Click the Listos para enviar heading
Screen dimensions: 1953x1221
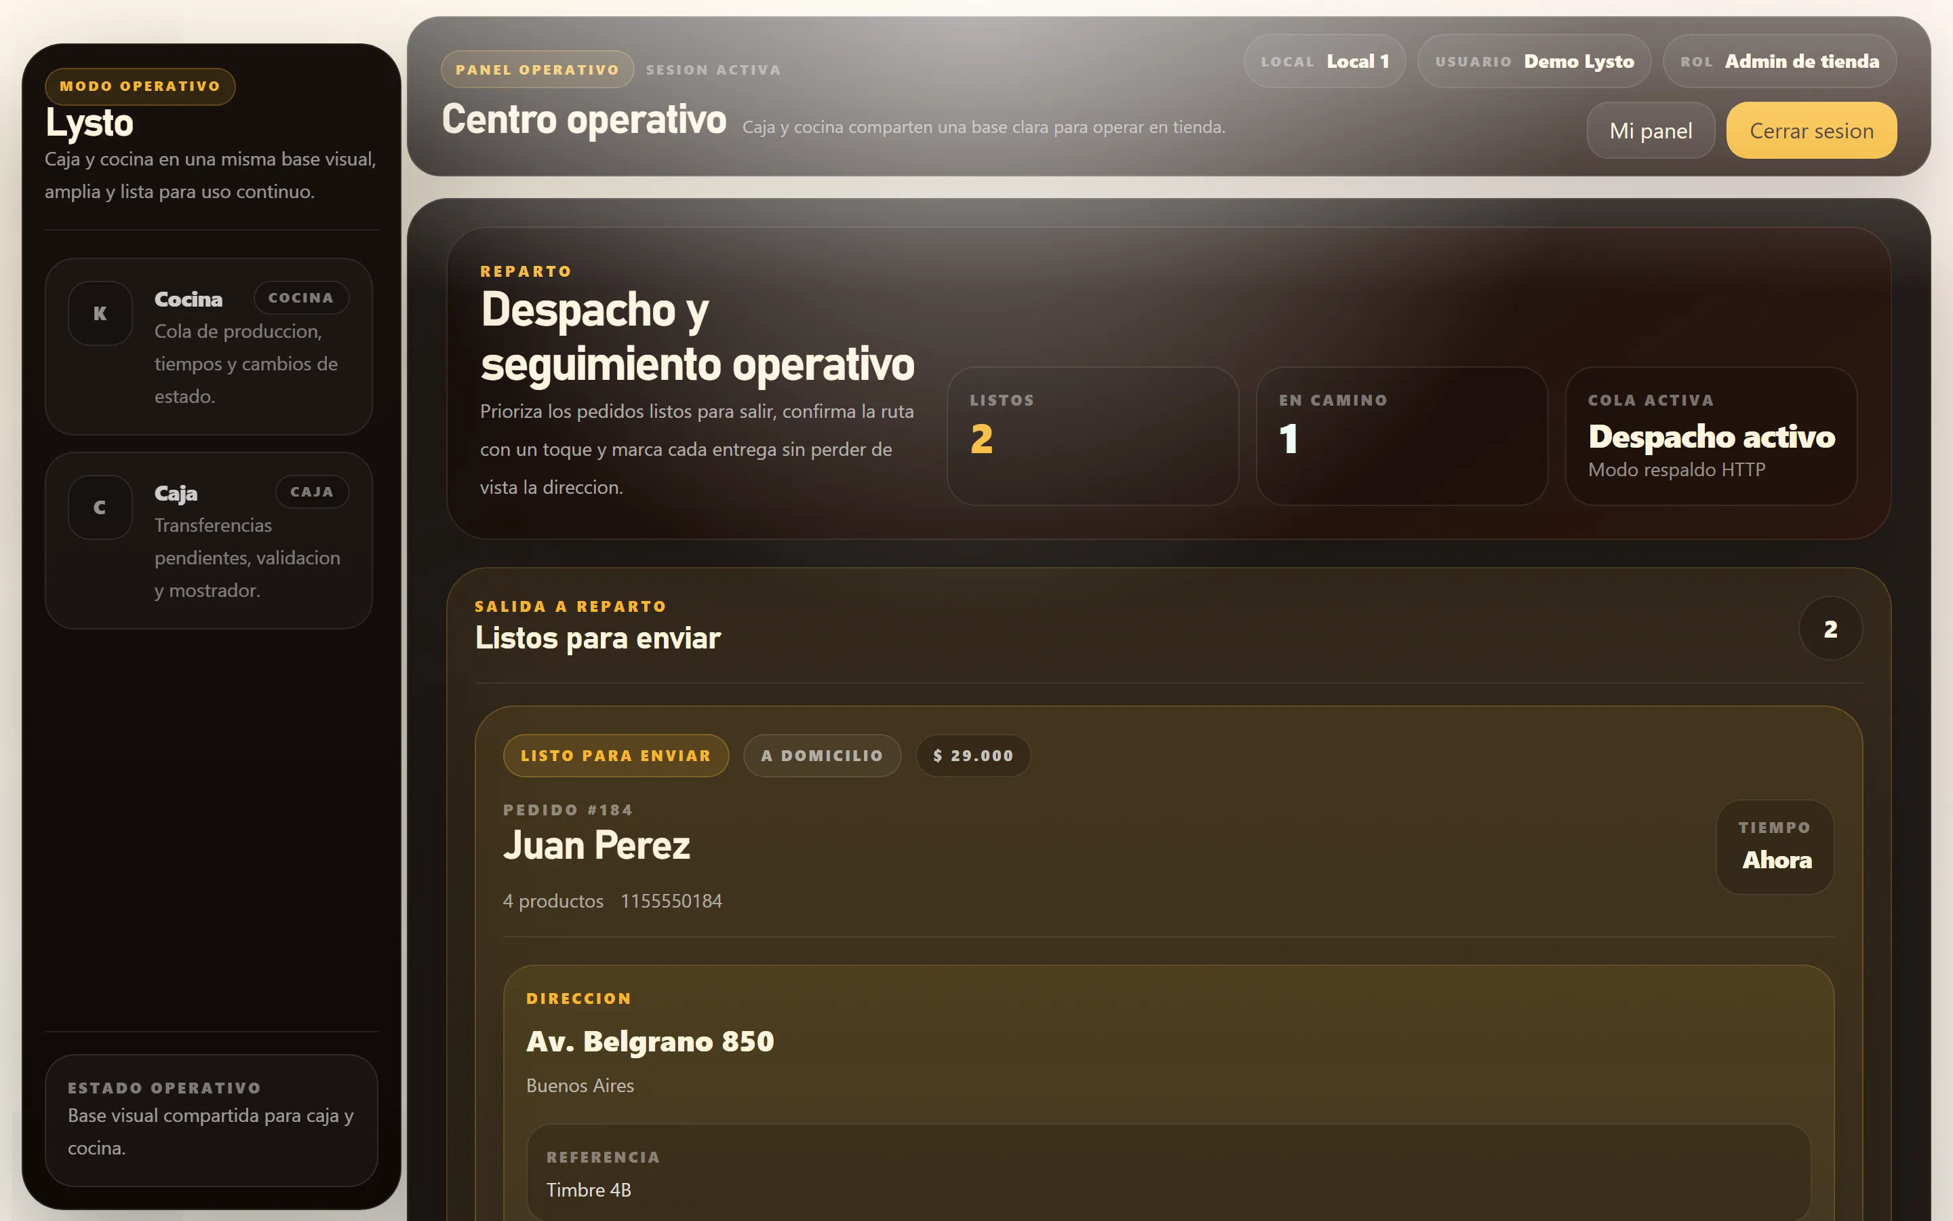[598, 638]
